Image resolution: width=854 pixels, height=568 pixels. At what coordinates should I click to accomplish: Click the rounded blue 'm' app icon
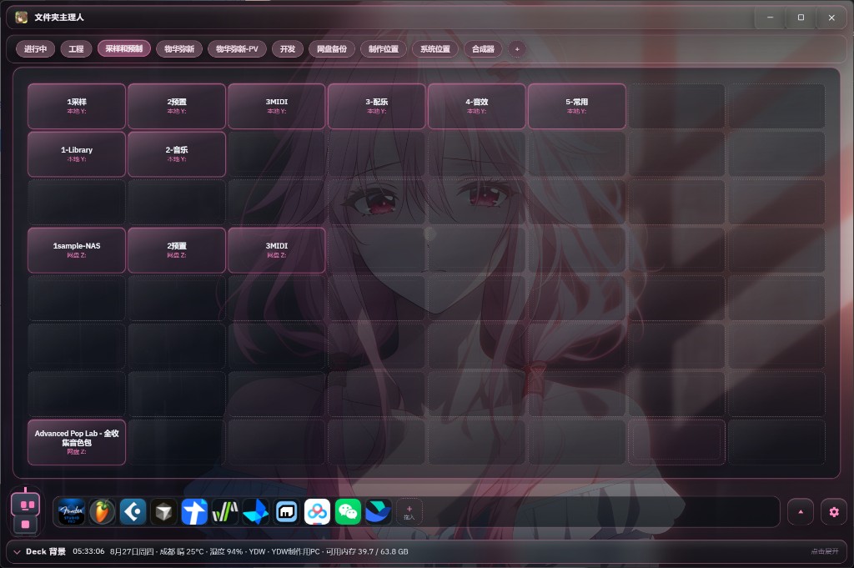(287, 512)
